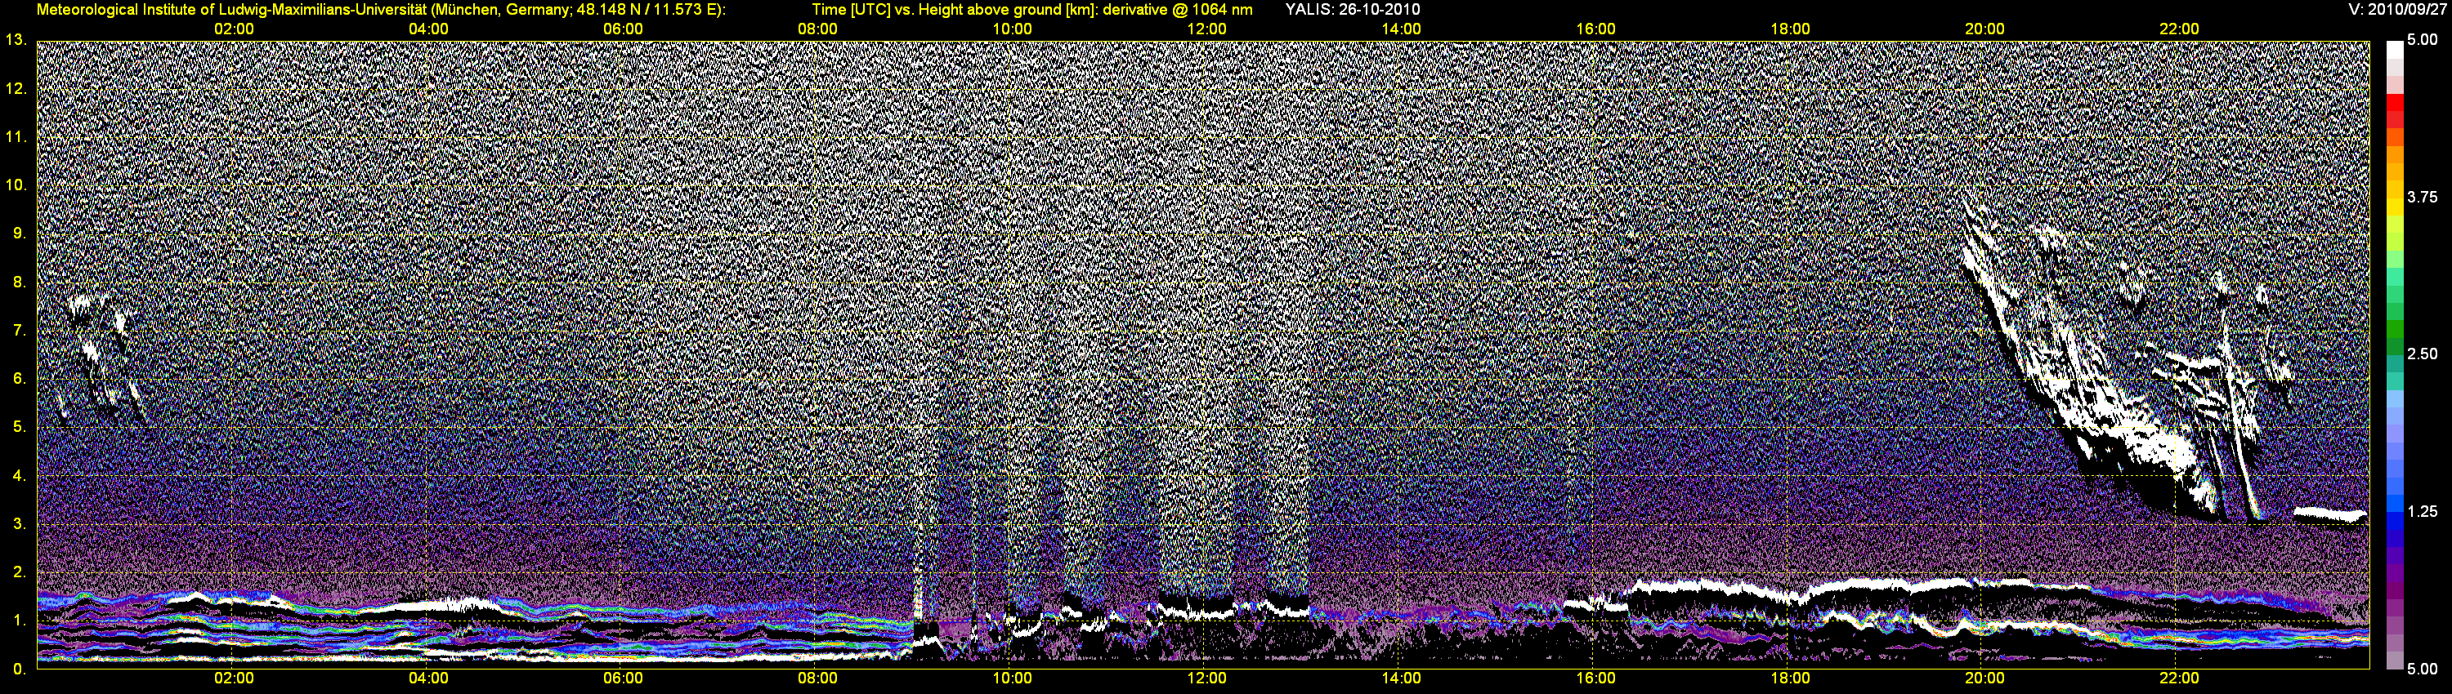Click the '5.00' value atop the color scale
The height and width of the screenshot is (694, 2452).
tap(2423, 40)
